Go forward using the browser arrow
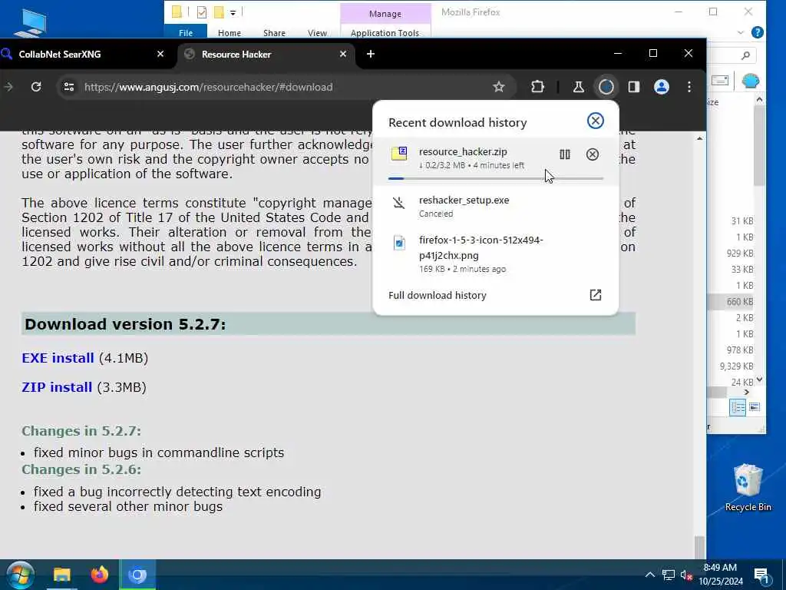Viewport: 786px width, 590px height. 8,88
